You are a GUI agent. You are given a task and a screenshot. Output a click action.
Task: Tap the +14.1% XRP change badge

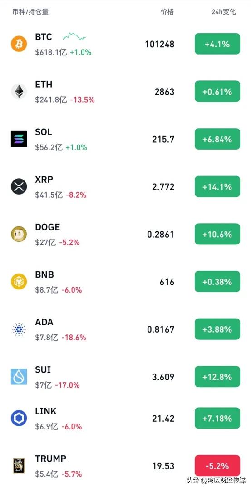click(x=217, y=186)
